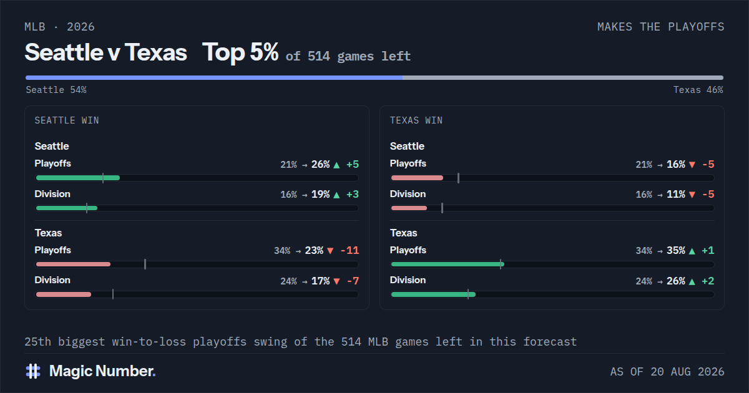Click the Top 5% ranking text

pyautogui.click(x=240, y=52)
